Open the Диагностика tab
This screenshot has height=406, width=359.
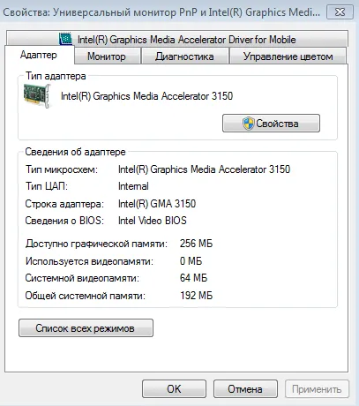184,56
